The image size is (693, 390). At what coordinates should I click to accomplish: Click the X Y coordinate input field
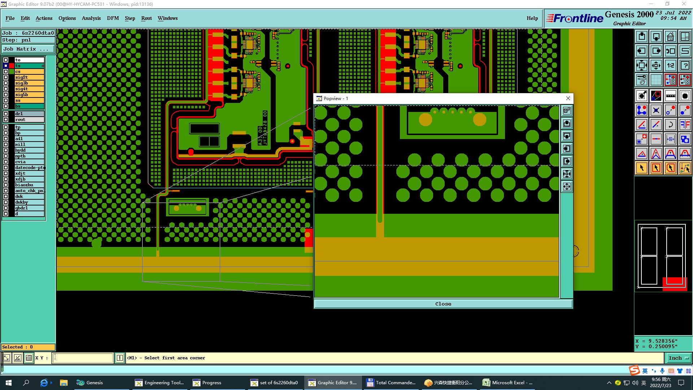click(83, 358)
